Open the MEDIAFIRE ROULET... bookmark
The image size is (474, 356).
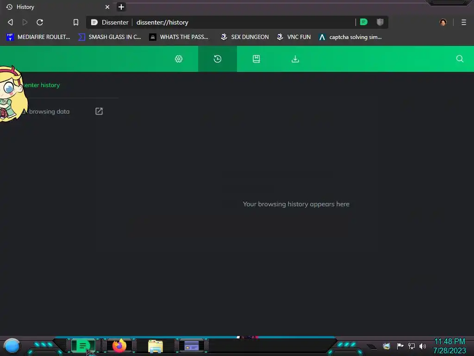38,37
